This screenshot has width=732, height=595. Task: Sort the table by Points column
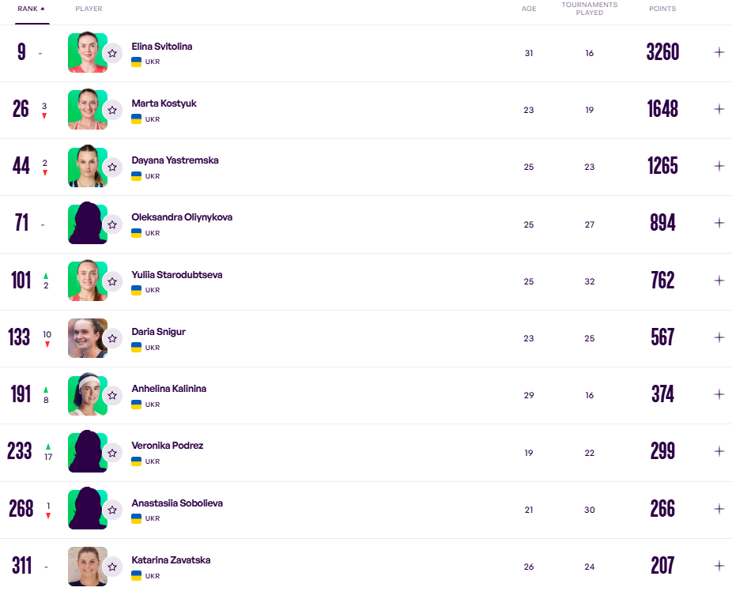(x=662, y=9)
